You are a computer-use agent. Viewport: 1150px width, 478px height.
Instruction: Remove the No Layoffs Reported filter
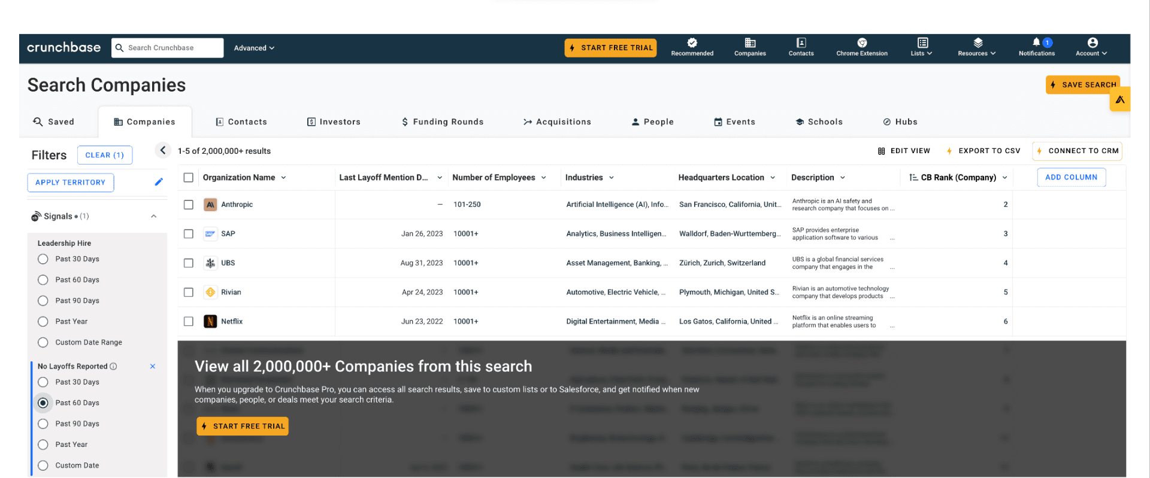(153, 366)
